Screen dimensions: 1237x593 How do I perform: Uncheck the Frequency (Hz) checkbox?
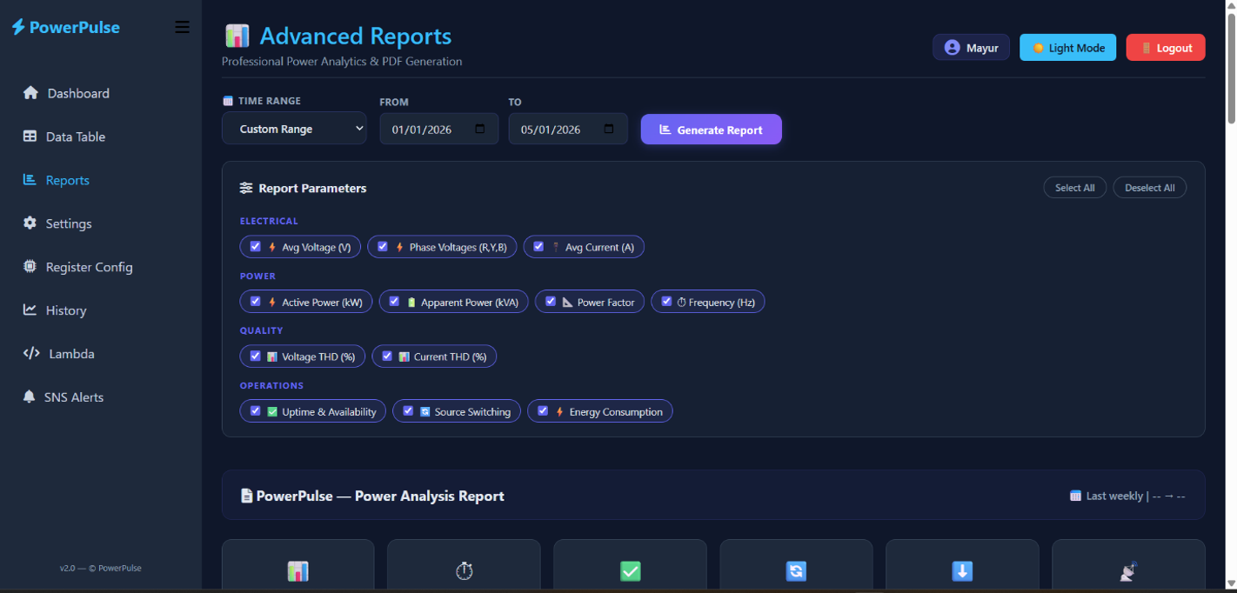click(x=666, y=302)
